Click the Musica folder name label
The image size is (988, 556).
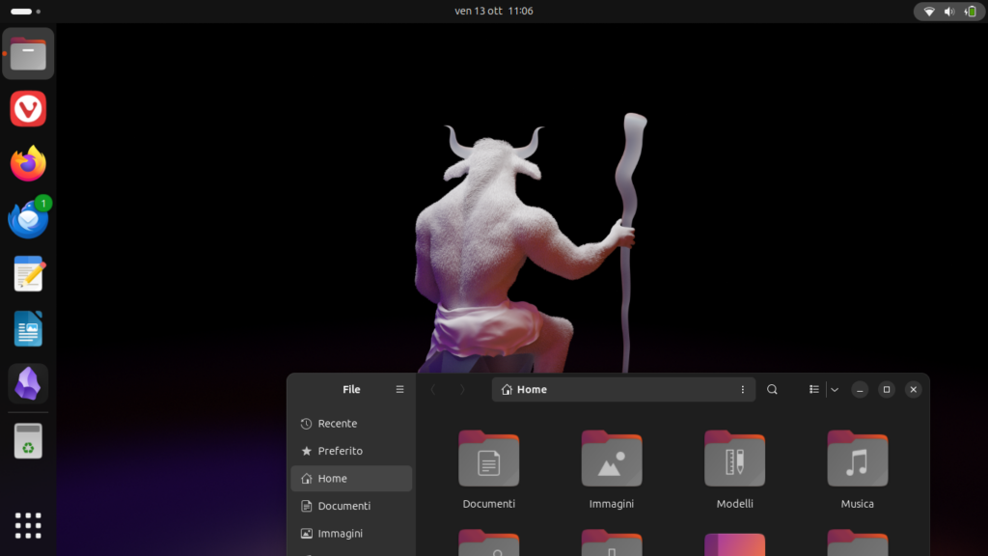[858, 504]
